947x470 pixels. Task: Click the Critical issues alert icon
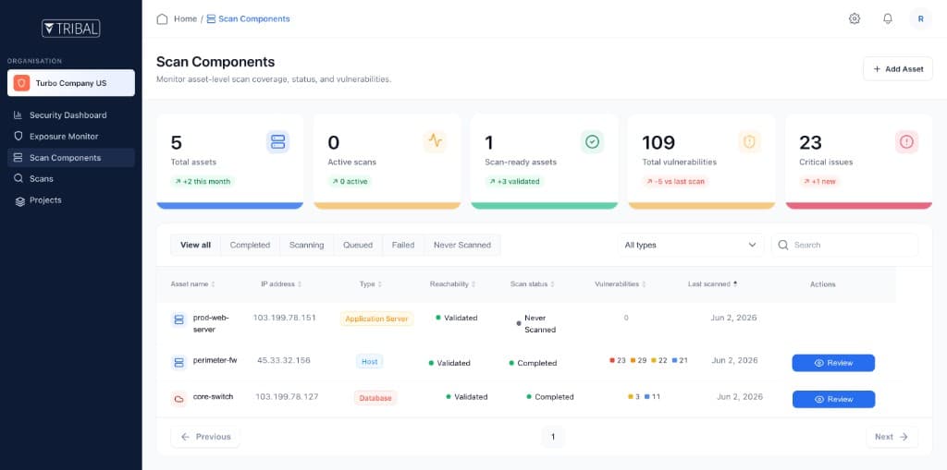pos(906,142)
